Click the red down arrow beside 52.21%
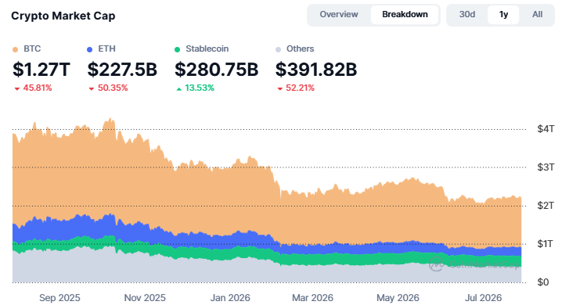Viewport: 569px width, 305px height. (279, 88)
